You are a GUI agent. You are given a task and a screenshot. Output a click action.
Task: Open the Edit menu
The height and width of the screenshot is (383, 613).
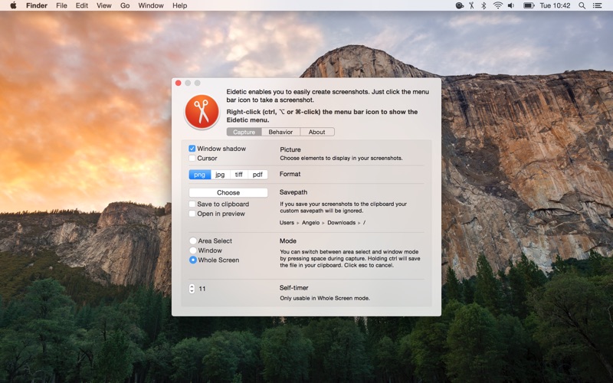[x=82, y=5]
